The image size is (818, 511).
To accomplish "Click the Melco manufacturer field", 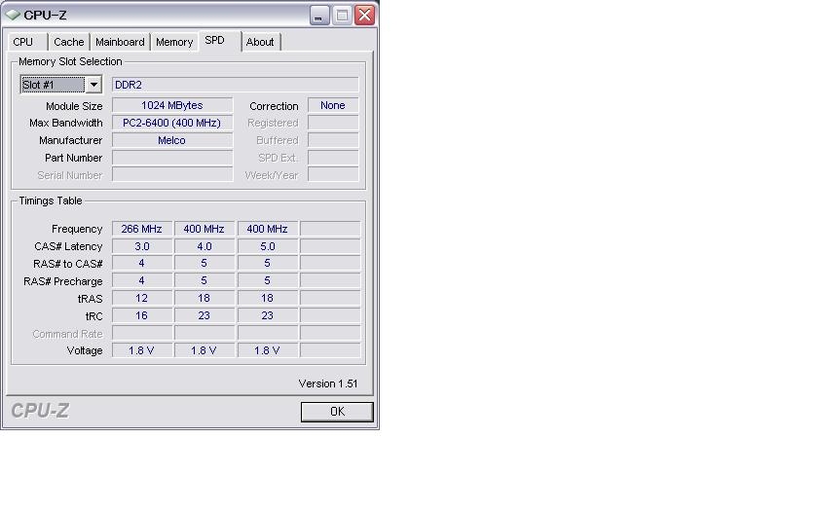I will pyautogui.click(x=172, y=140).
